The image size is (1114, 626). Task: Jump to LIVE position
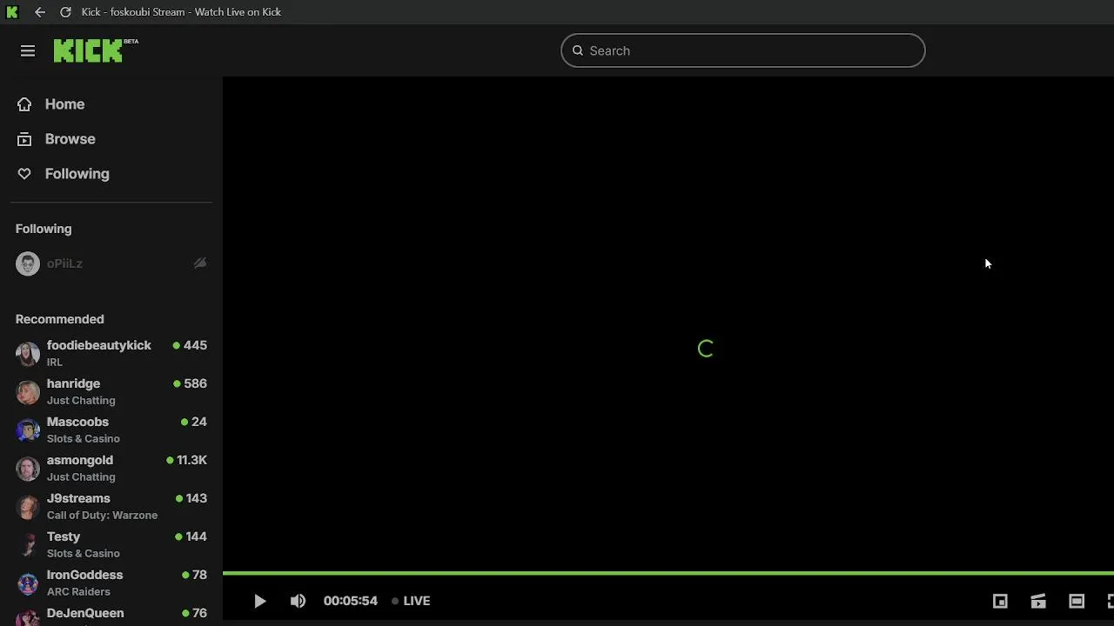(411, 601)
